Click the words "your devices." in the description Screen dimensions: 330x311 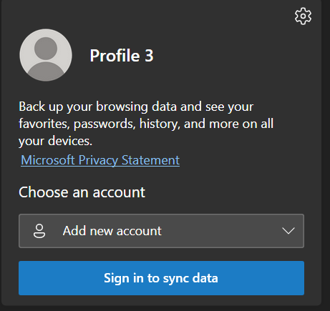pos(55,141)
